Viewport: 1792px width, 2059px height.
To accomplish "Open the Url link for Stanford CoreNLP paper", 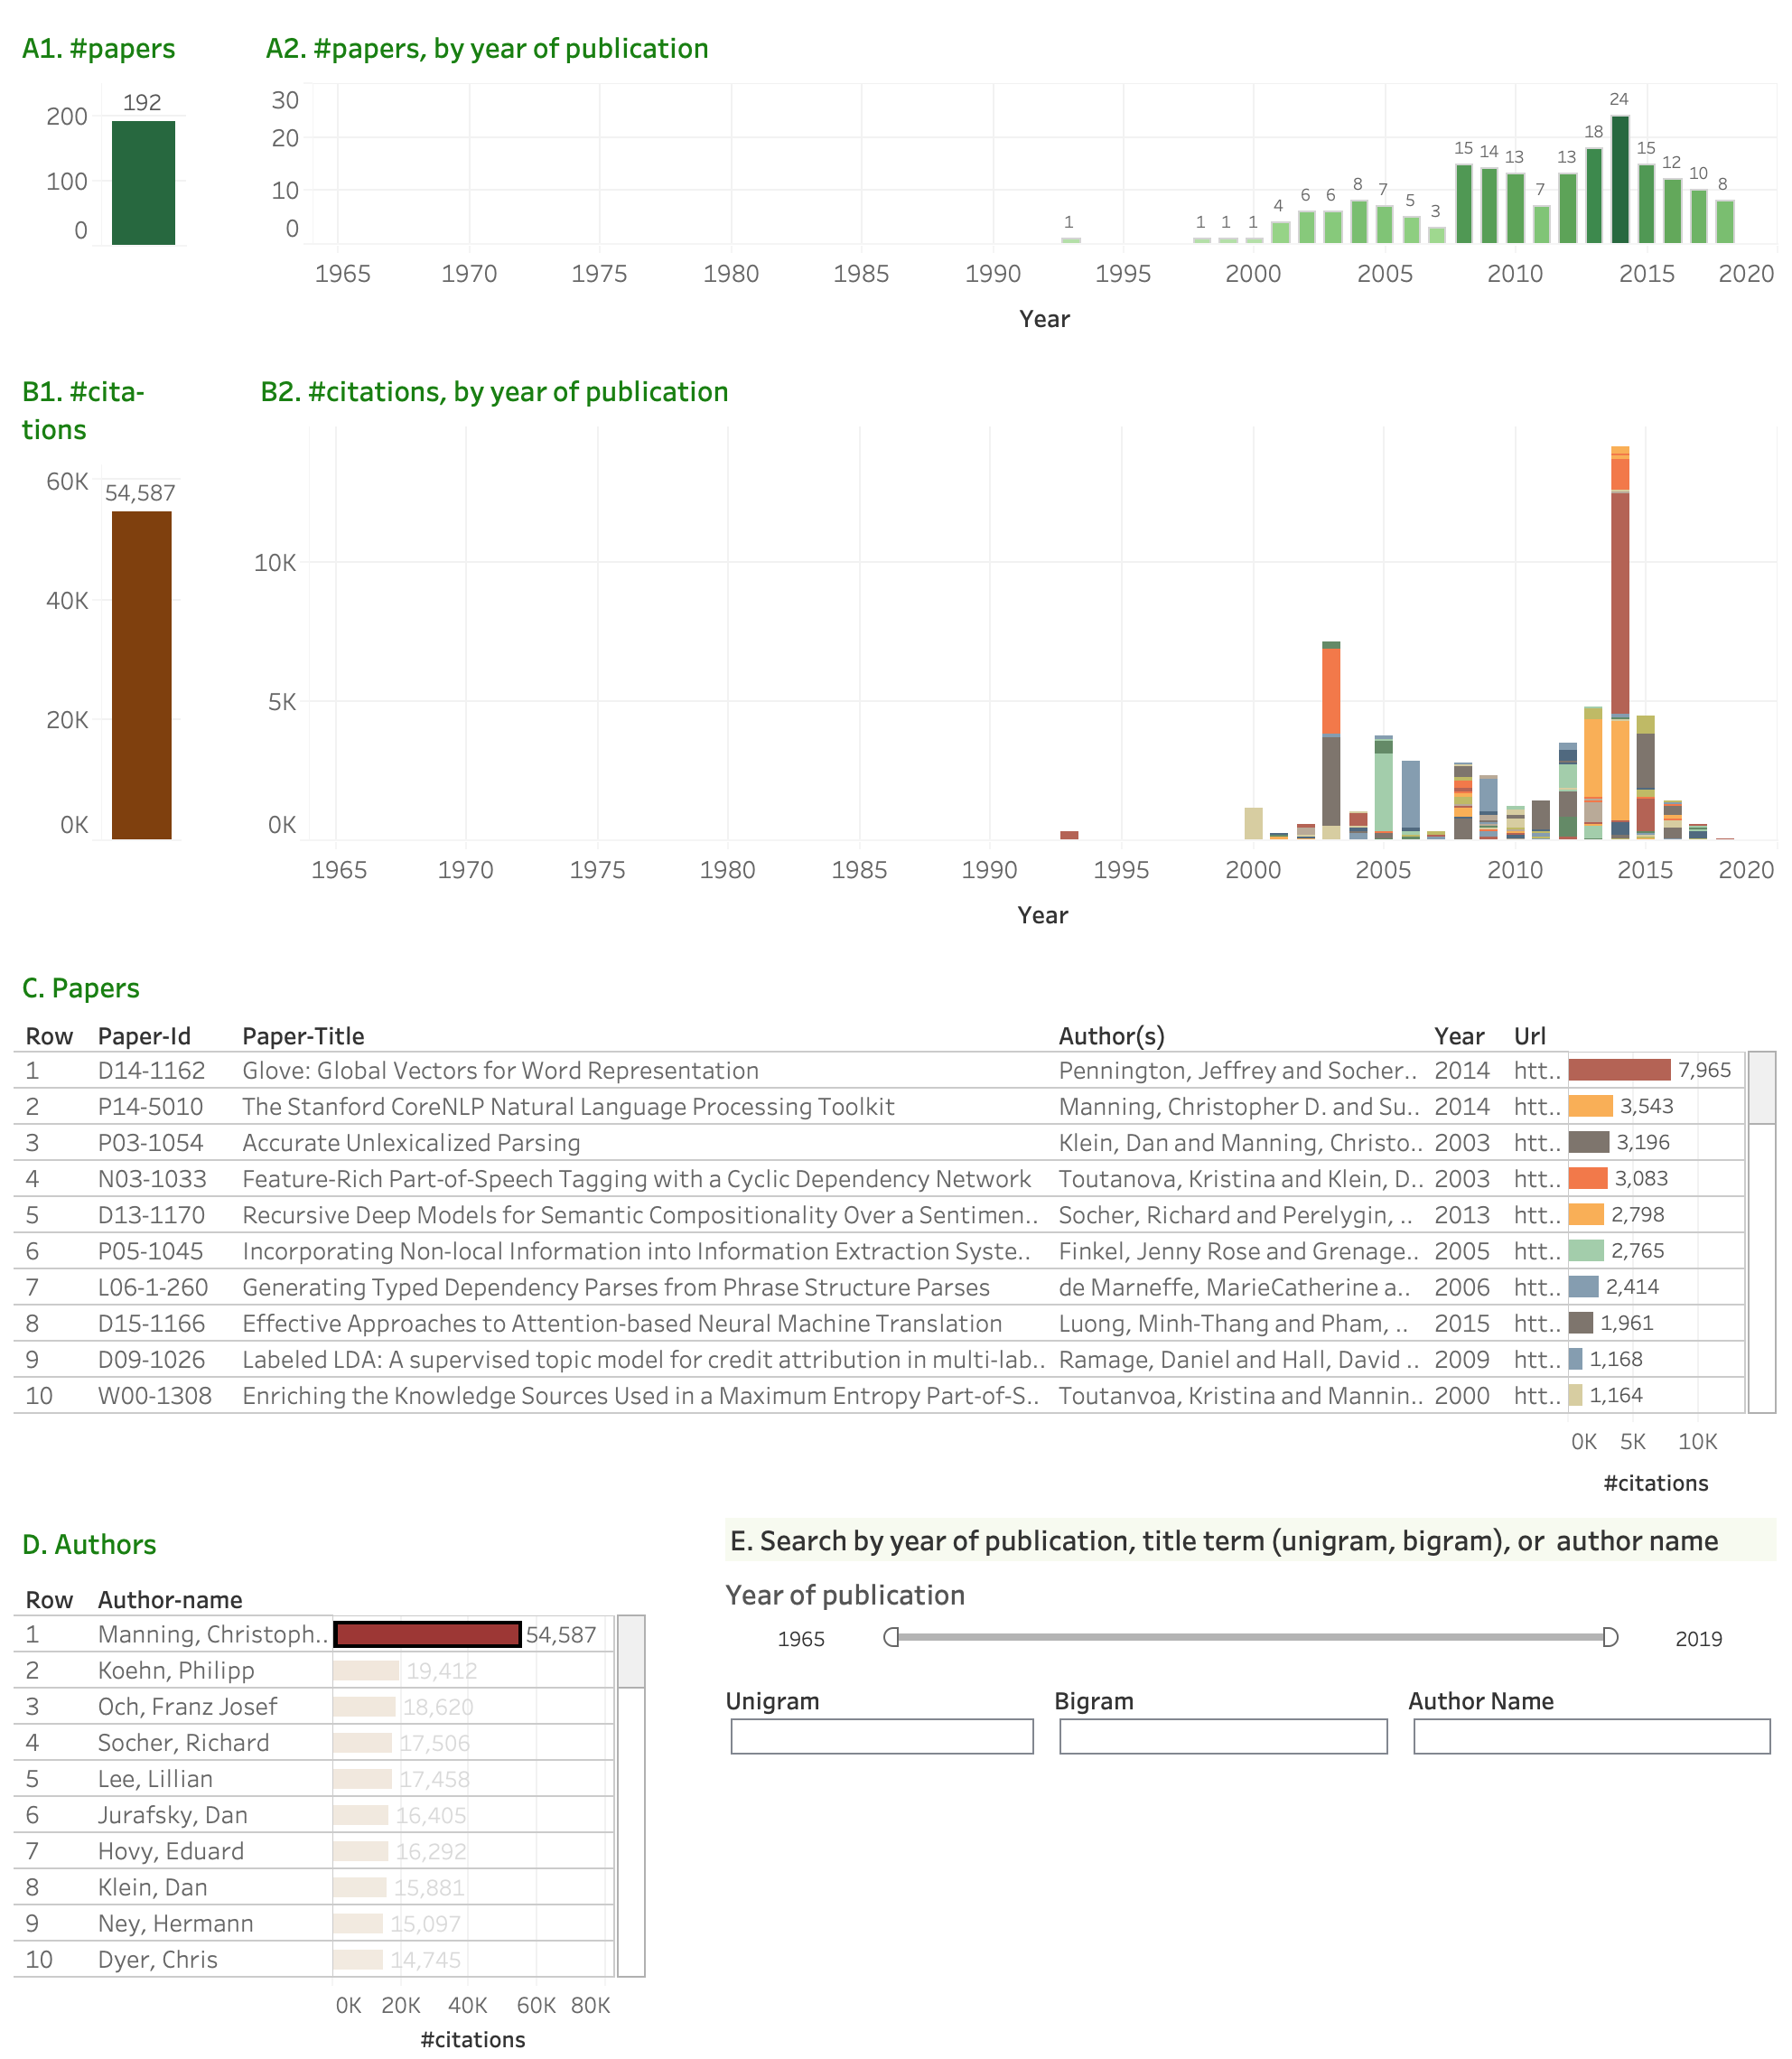I will 1536,1107.
